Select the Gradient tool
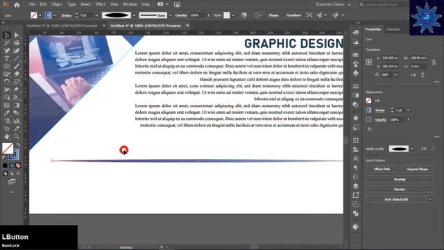 click(x=17, y=105)
